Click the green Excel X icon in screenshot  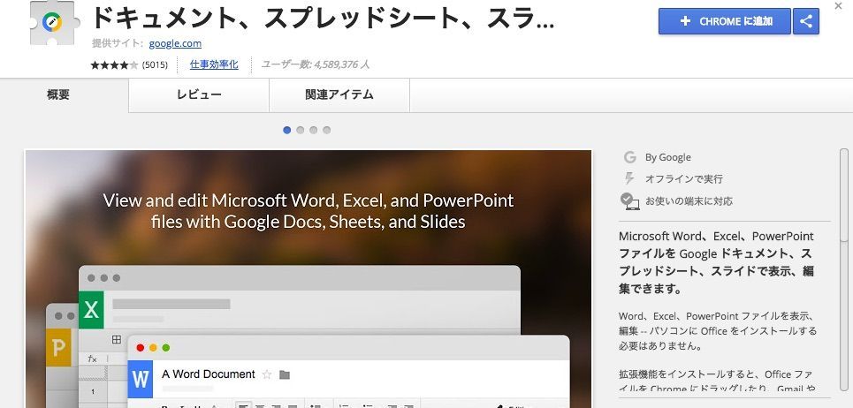[x=91, y=310]
